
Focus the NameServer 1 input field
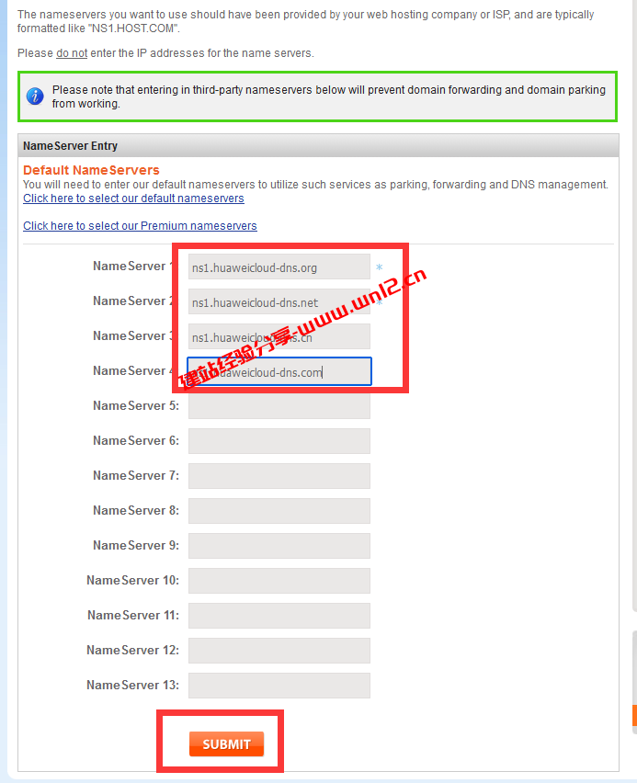click(279, 267)
